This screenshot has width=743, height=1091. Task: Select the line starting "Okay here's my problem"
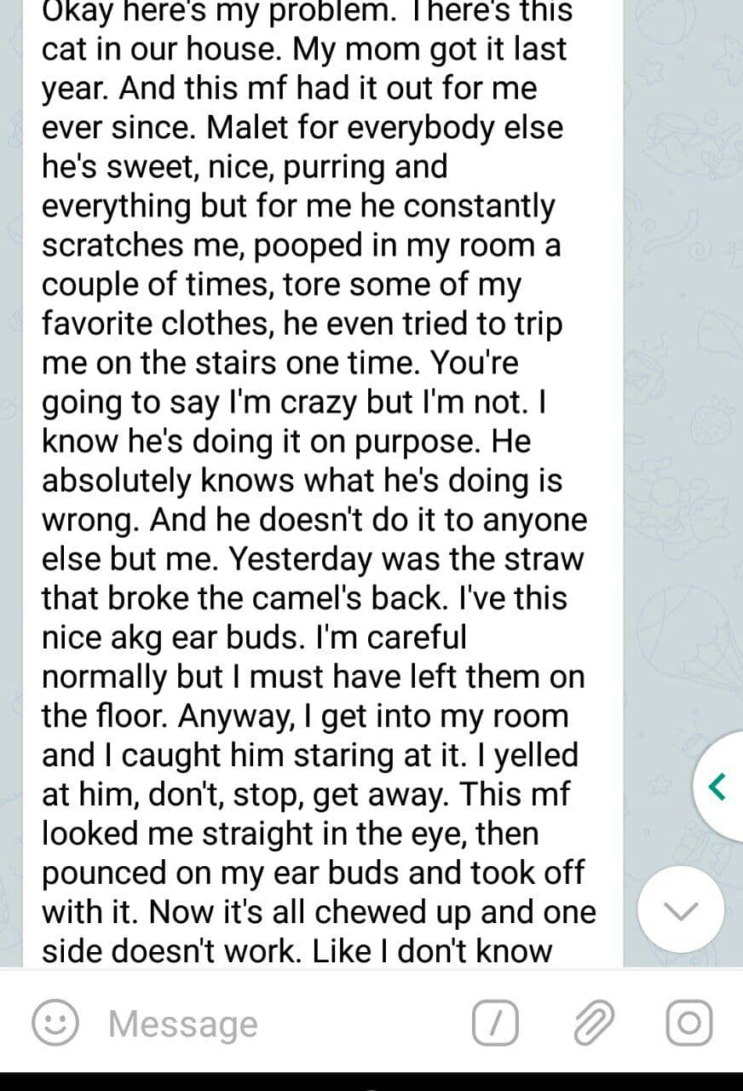(x=308, y=12)
